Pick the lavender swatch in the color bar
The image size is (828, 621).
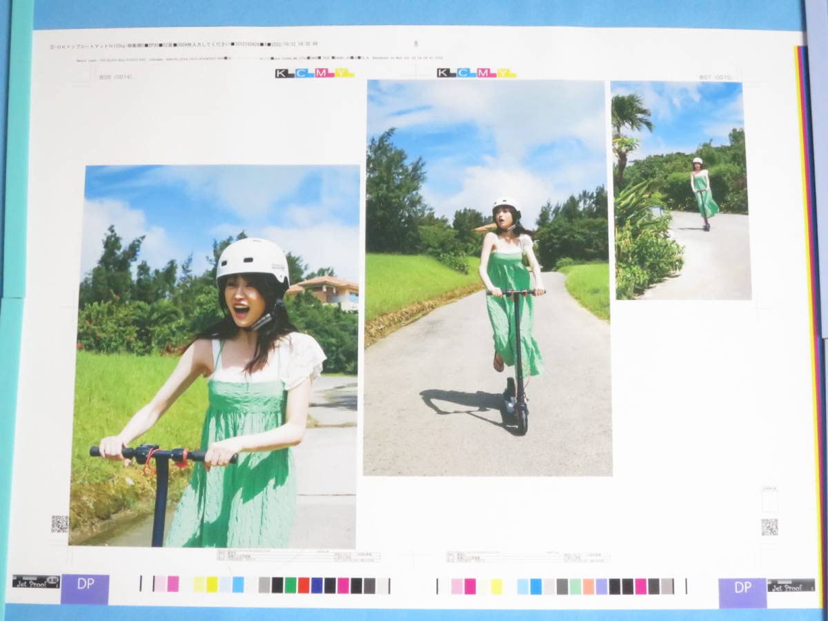point(602,586)
